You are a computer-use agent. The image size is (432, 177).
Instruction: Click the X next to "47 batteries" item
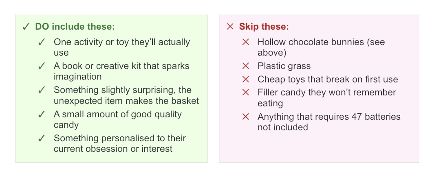(x=245, y=117)
